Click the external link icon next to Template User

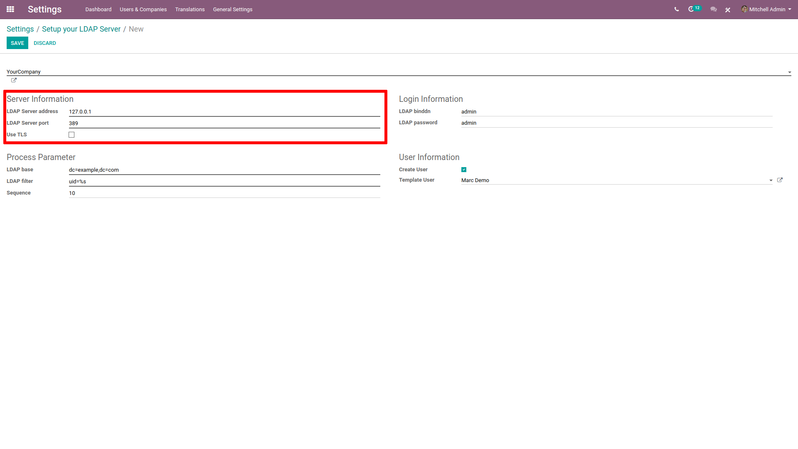pos(780,180)
